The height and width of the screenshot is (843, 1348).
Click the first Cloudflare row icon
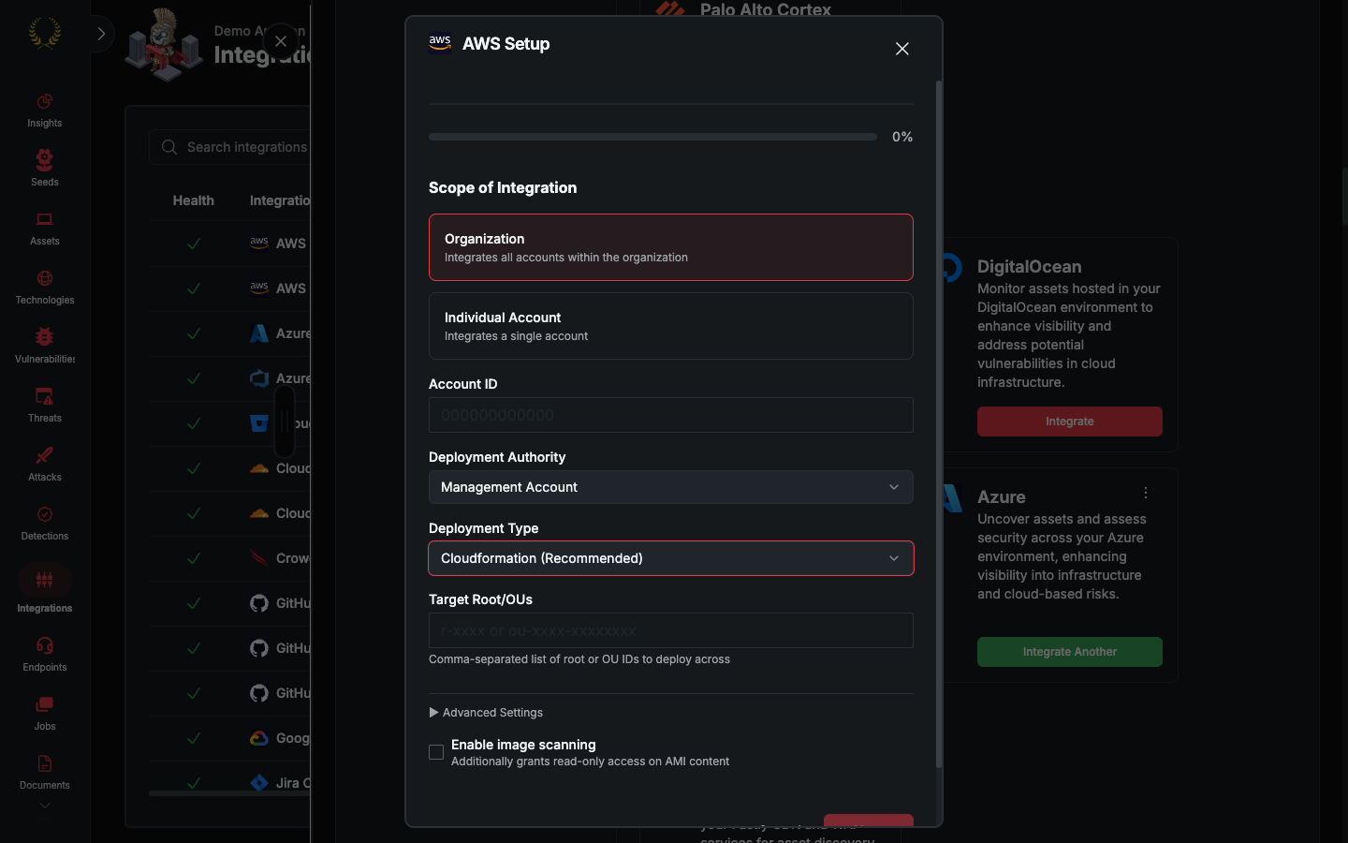[x=259, y=468]
